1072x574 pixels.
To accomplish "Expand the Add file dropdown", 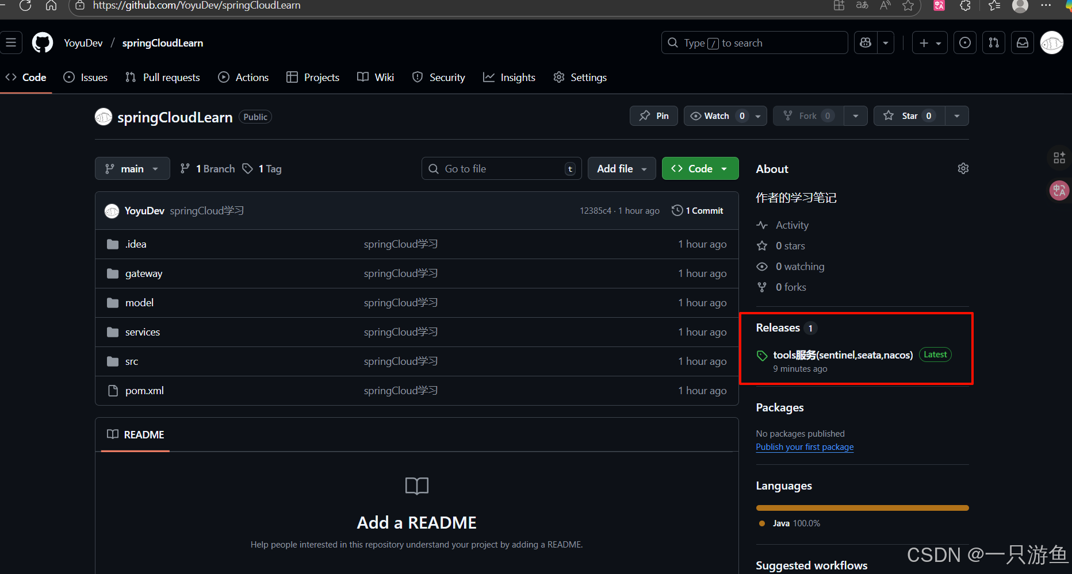I will click(622, 168).
